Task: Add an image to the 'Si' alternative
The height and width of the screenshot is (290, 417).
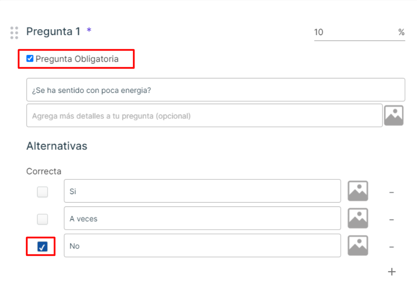Action: pyautogui.click(x=357, y=191)
